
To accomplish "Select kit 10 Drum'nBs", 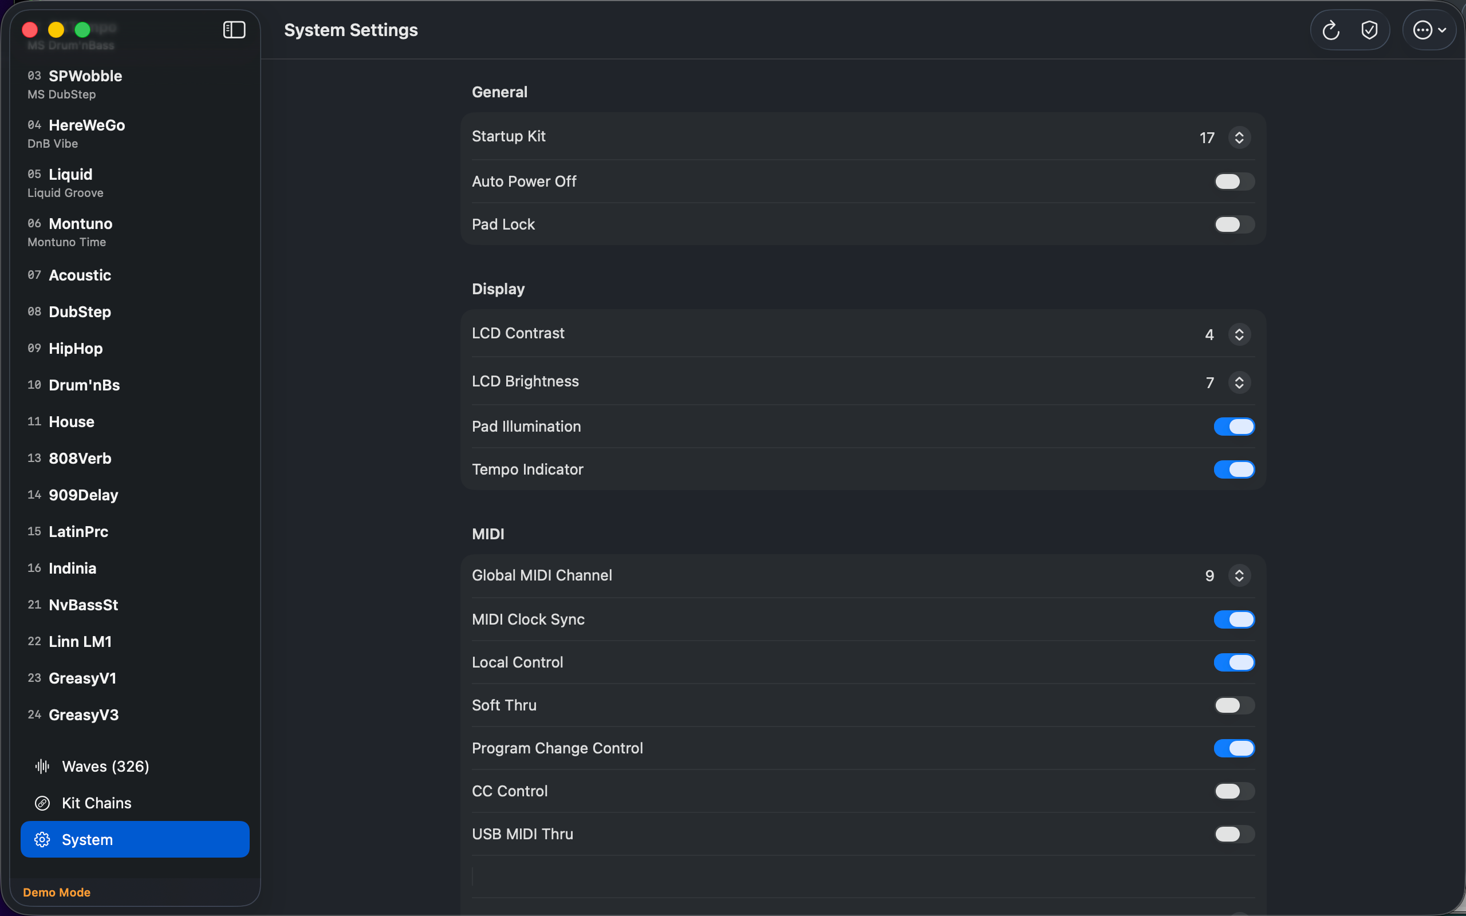I will pos(135,385).
